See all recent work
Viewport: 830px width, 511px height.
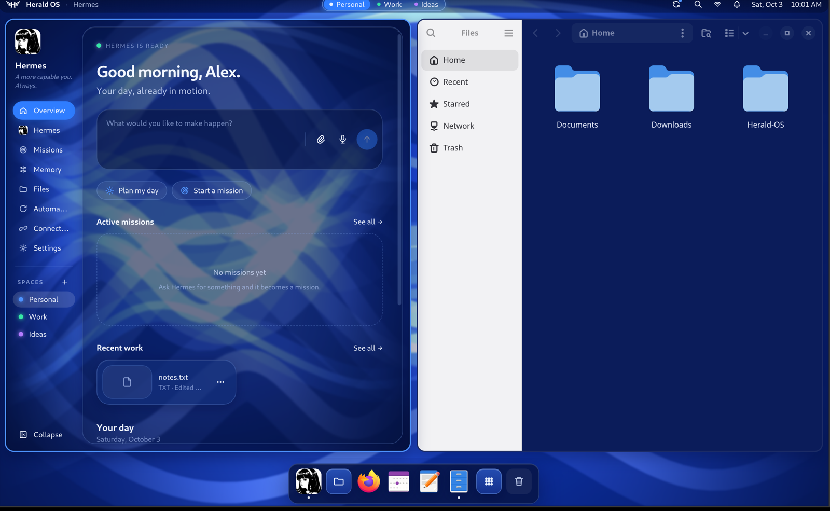pos(368,348)
